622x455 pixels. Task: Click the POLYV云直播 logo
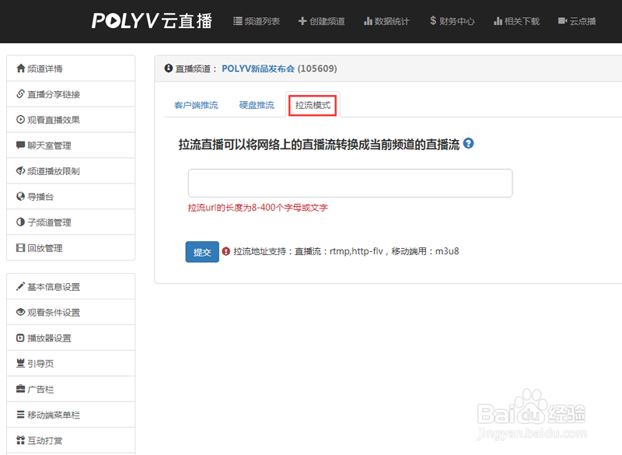click(152, 21)
